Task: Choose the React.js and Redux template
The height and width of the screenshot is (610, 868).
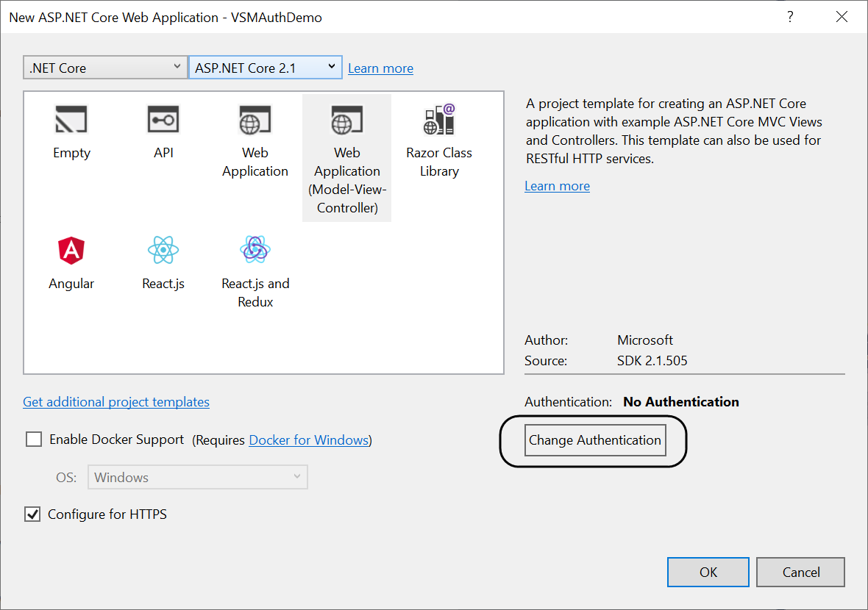Action: [255, 251]
